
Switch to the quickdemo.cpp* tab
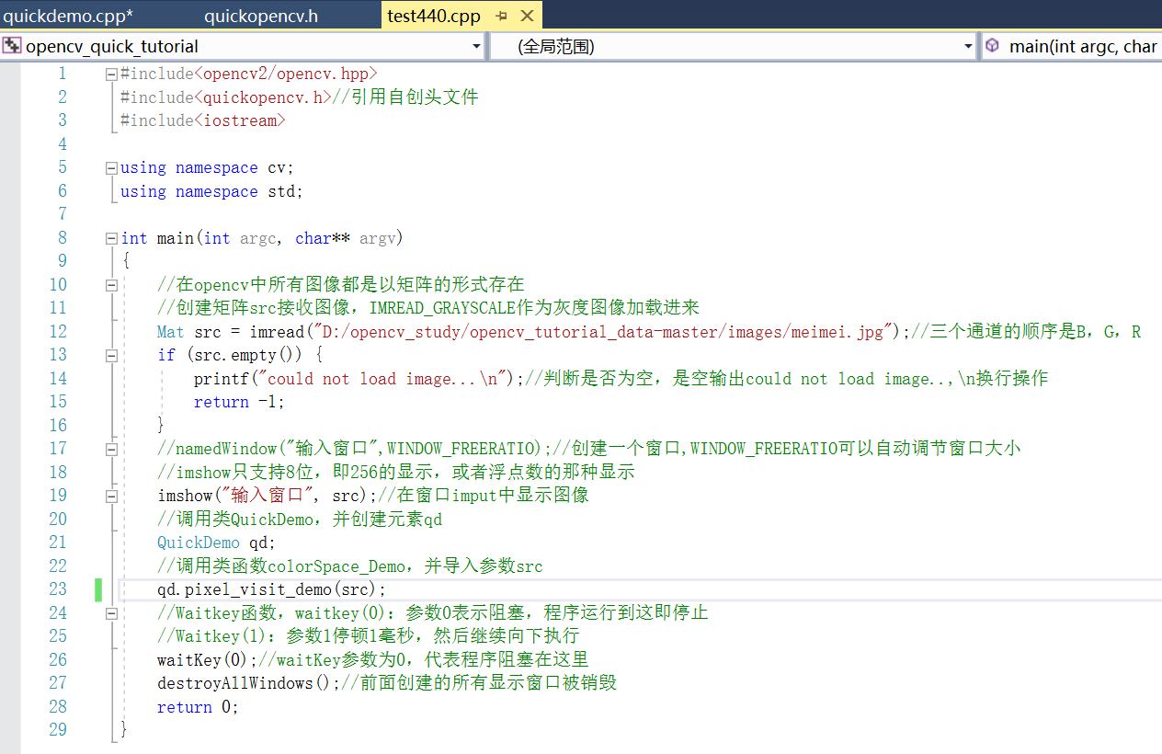[69, 16]
